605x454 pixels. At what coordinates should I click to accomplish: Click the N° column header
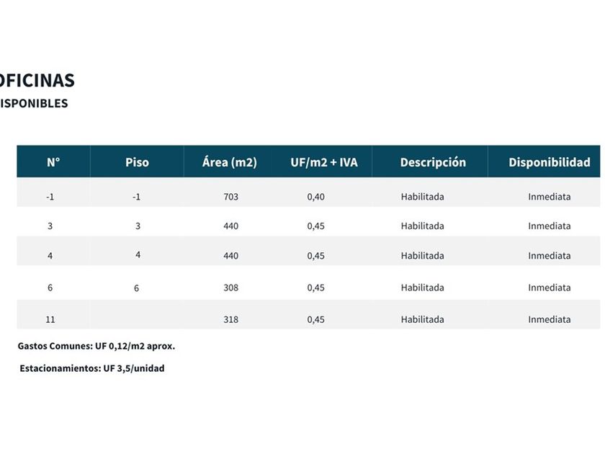point(53,162)
